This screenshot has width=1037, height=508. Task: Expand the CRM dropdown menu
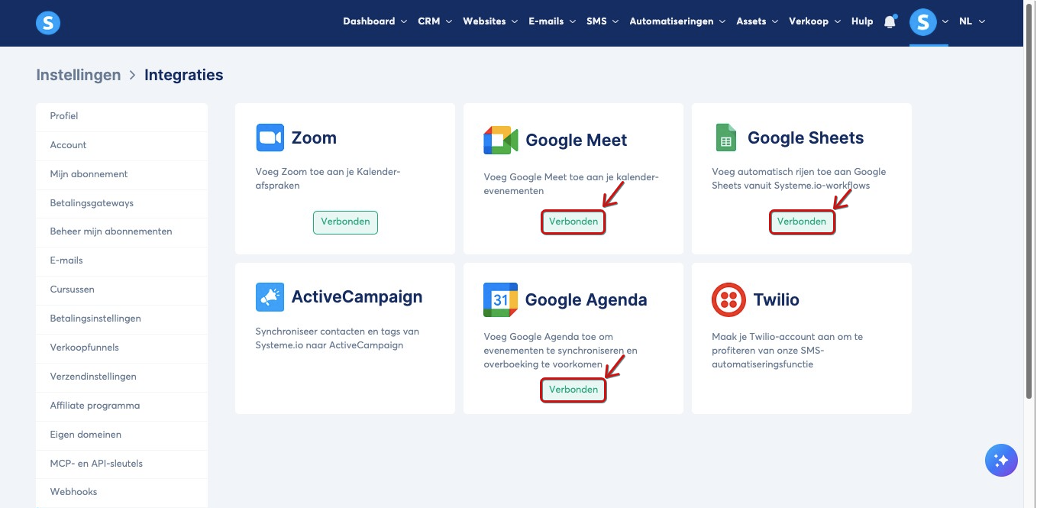[x=435, y=21]
